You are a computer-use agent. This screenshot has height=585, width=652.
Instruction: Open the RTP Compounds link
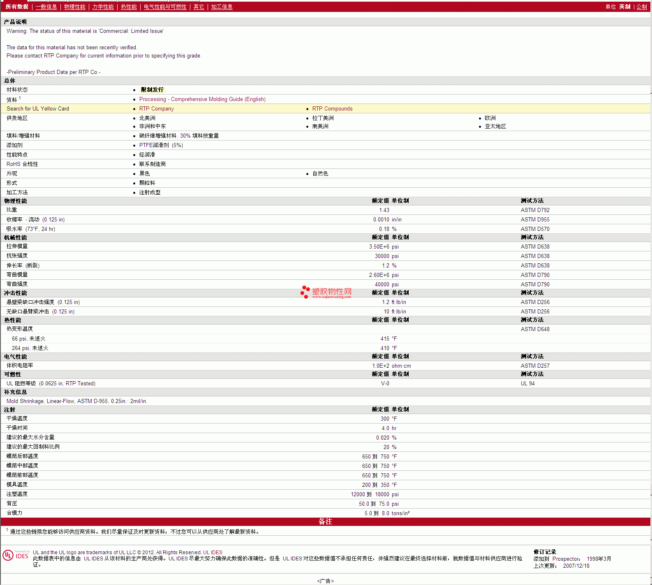point(332,109)
